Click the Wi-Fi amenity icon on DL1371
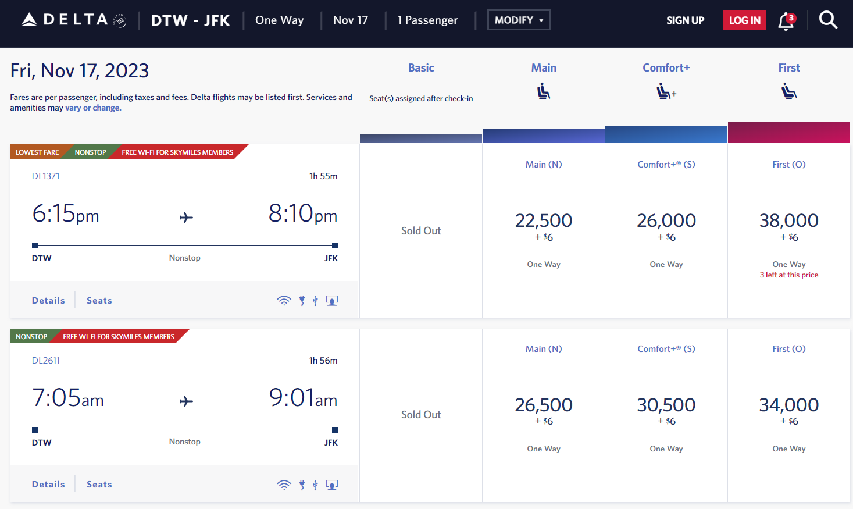 (284, 300)
